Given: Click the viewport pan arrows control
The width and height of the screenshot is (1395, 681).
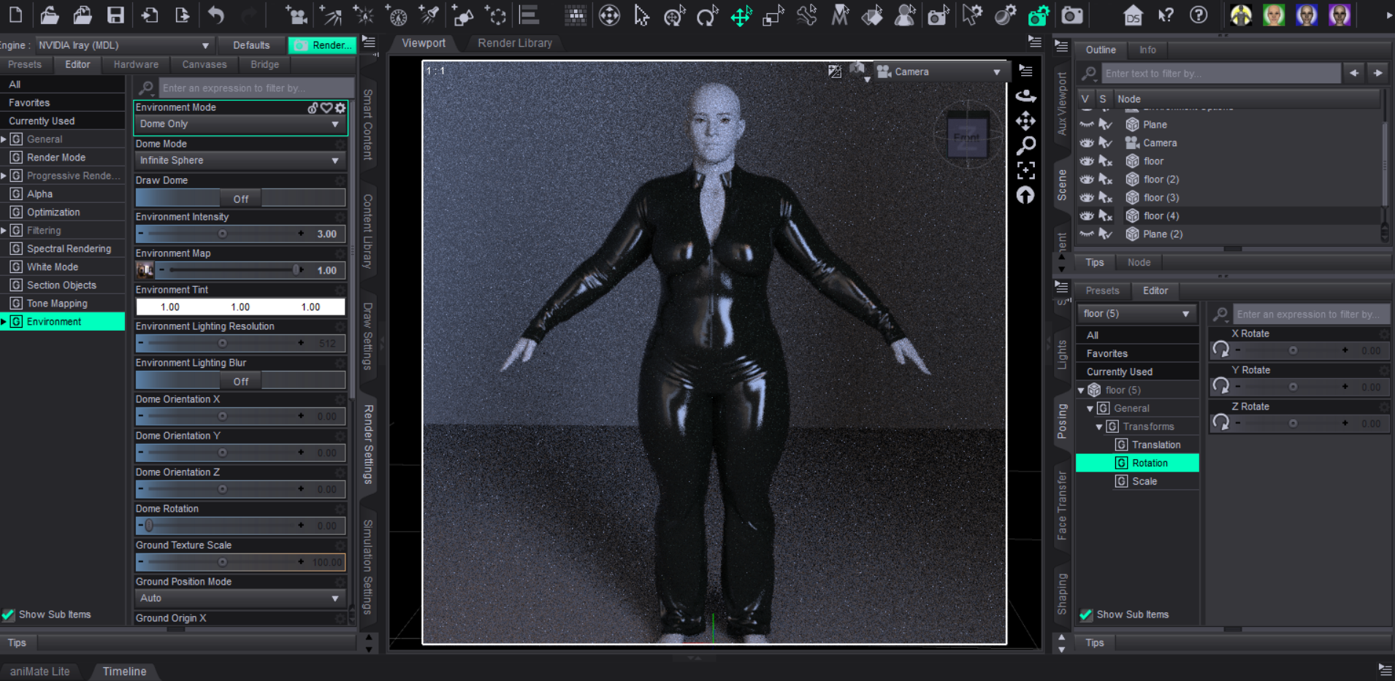Looking at the screenshot, I should pyautogui.click(x=1026, y=120).
